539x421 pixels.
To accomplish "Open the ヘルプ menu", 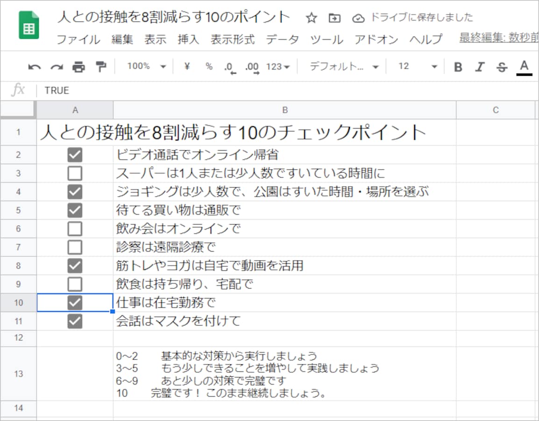I will coord(426,39).
